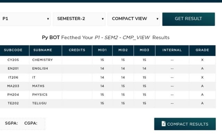Viewport: 222px width, 138px height.
Task: Click the CREDITS column header
Action: (77, 50)
